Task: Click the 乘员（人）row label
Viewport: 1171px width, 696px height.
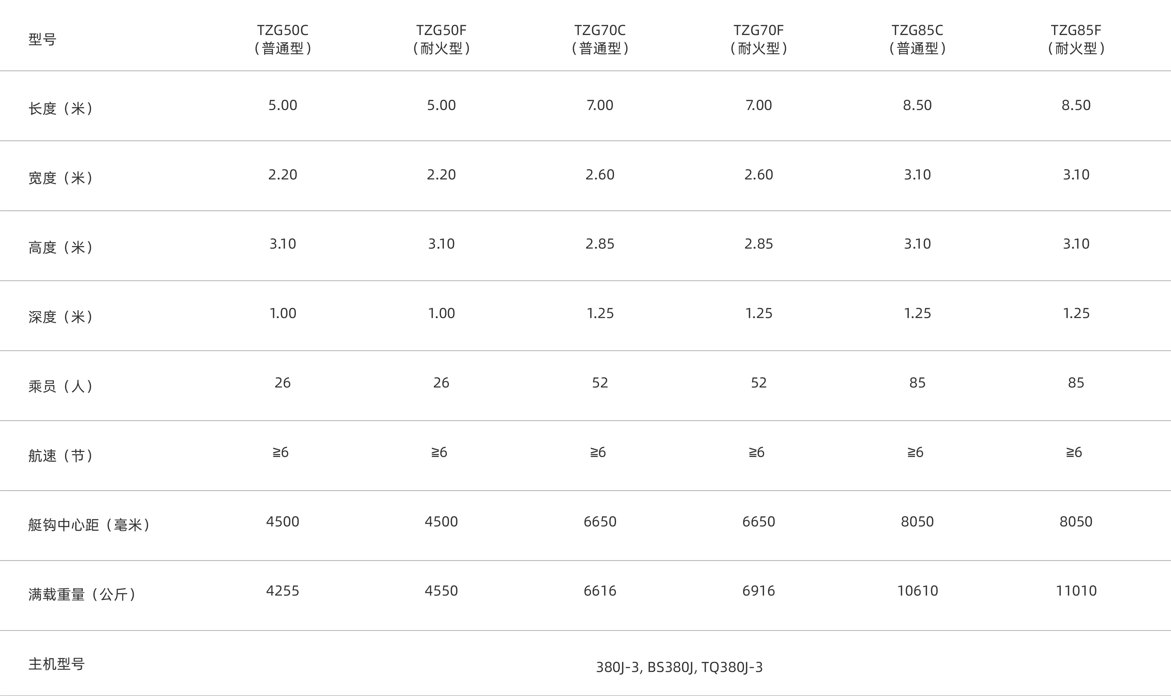Action: [x=60, y=386]
